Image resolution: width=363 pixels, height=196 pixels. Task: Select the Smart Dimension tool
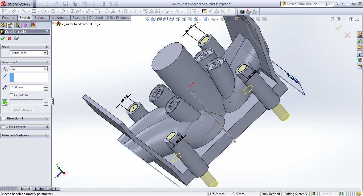[x=14, y=11]
